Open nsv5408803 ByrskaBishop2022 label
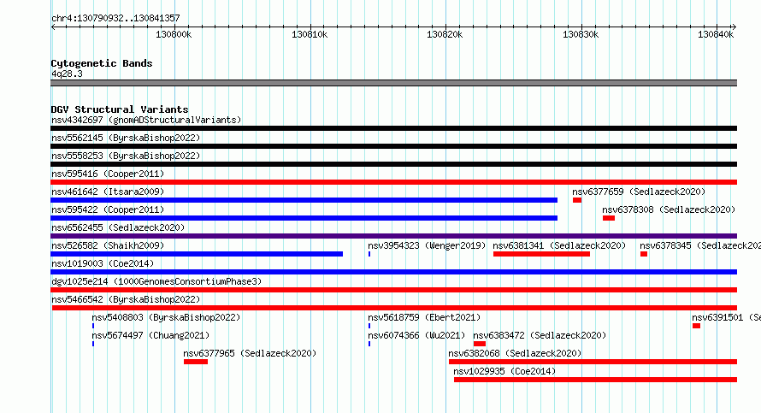 [x=166, y=317]
